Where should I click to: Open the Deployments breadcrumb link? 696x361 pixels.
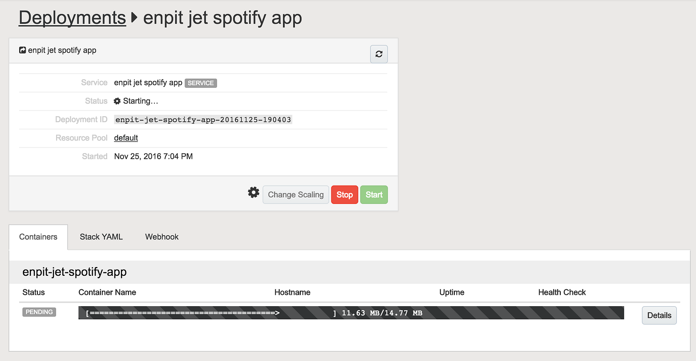72,18
